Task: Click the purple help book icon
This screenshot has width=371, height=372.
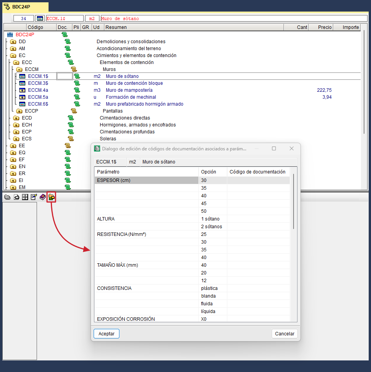Action: coord(42,197)
